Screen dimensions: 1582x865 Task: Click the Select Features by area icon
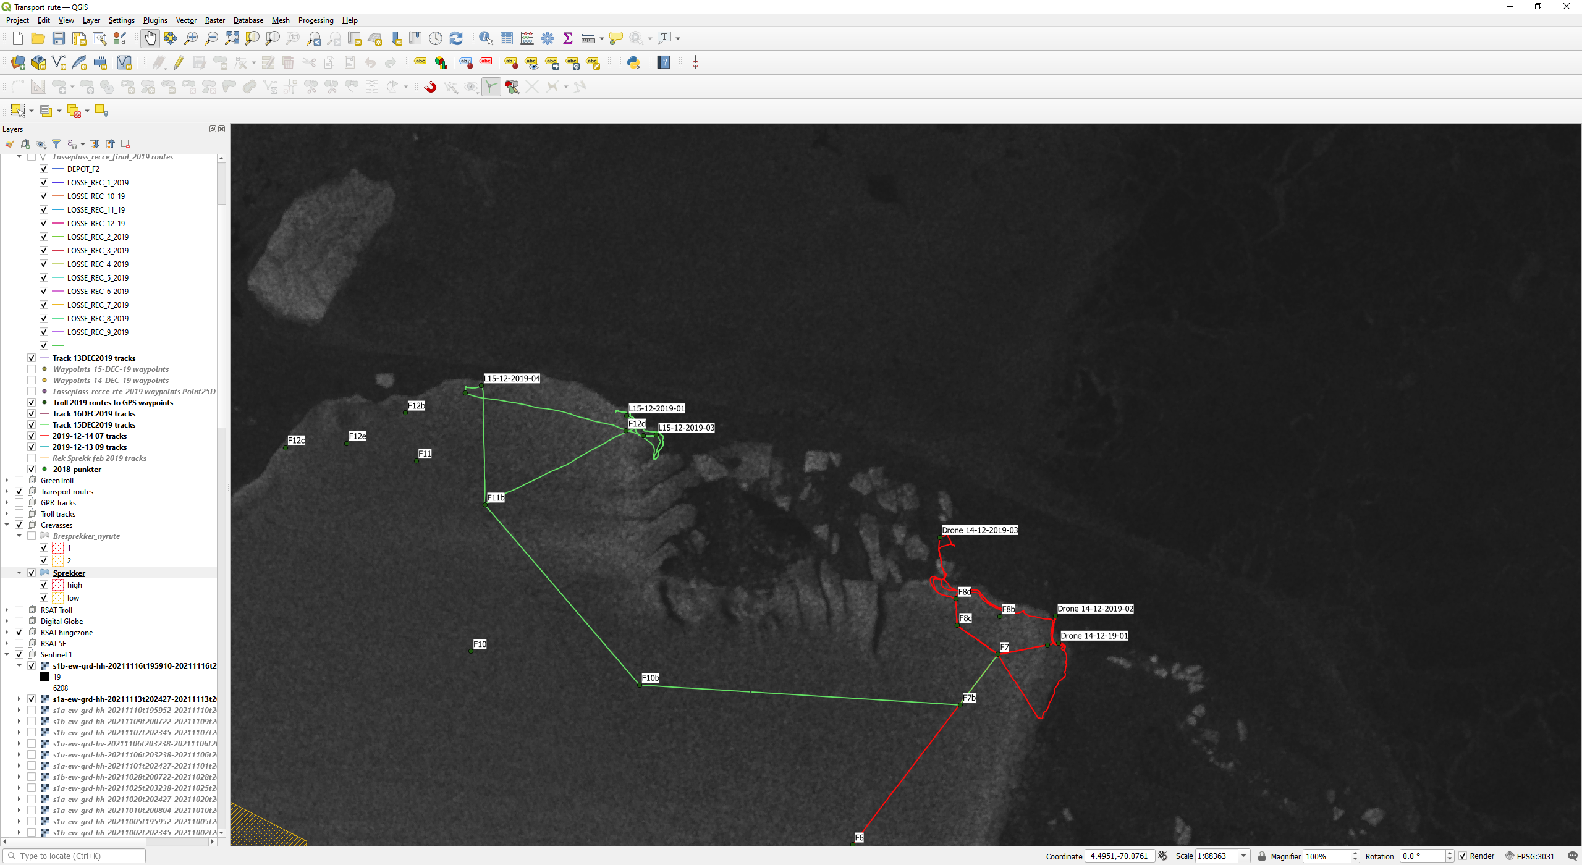pos(17,111)
